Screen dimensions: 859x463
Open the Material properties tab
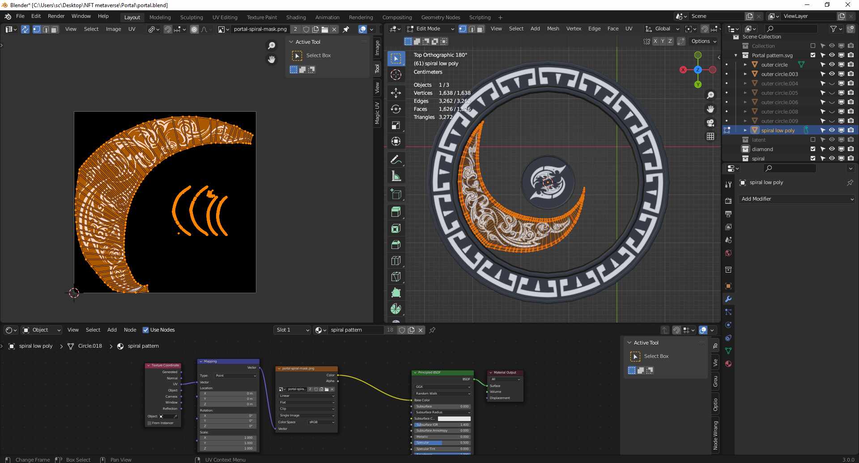pyautogui.click(x=728, y=364)
